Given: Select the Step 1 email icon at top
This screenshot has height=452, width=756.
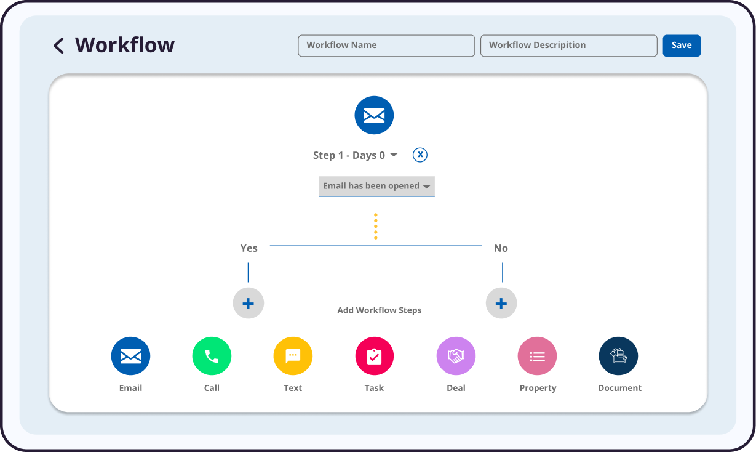Looking at the screenshot, I should pos(374,115).
